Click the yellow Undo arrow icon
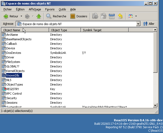The width and height of the screenshot is (163, 133). tap(120, 16)
